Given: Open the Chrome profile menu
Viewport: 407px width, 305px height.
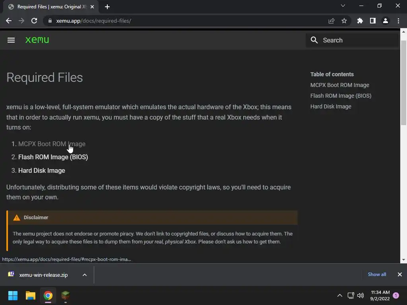Looking at the screenshot, I should (x=385, y=21).
